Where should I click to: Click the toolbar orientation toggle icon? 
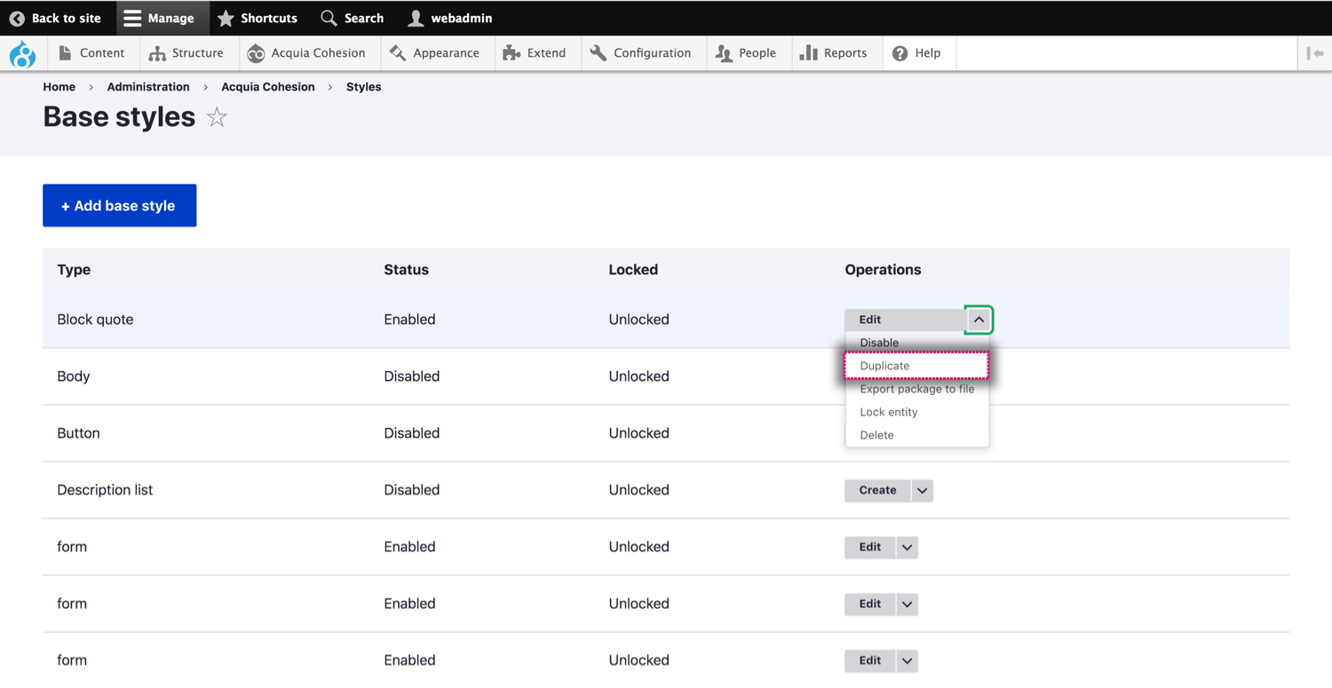click(1315, 53)
